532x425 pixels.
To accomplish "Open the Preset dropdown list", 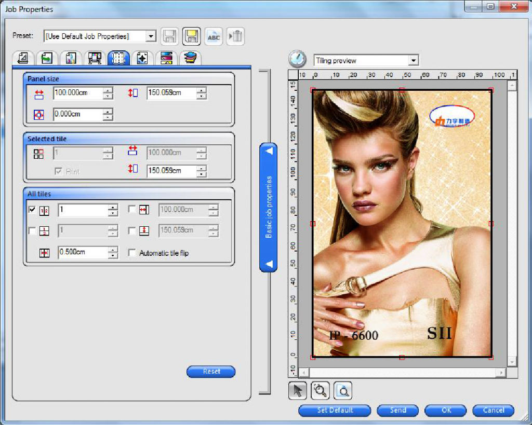I will tap(151, 36).
